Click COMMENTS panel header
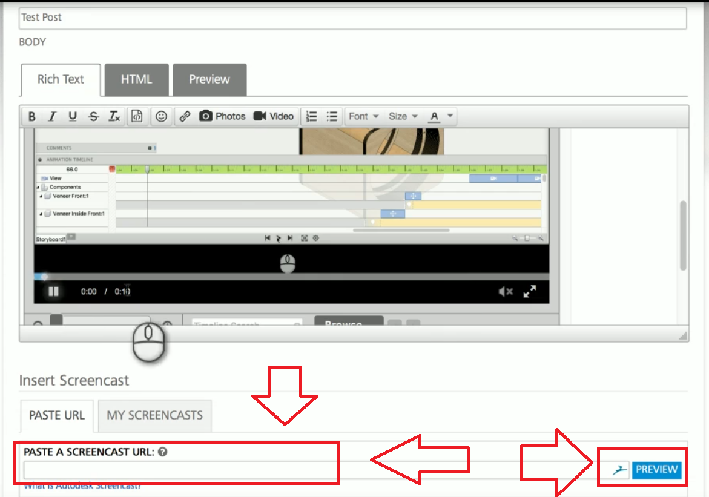 96,148
